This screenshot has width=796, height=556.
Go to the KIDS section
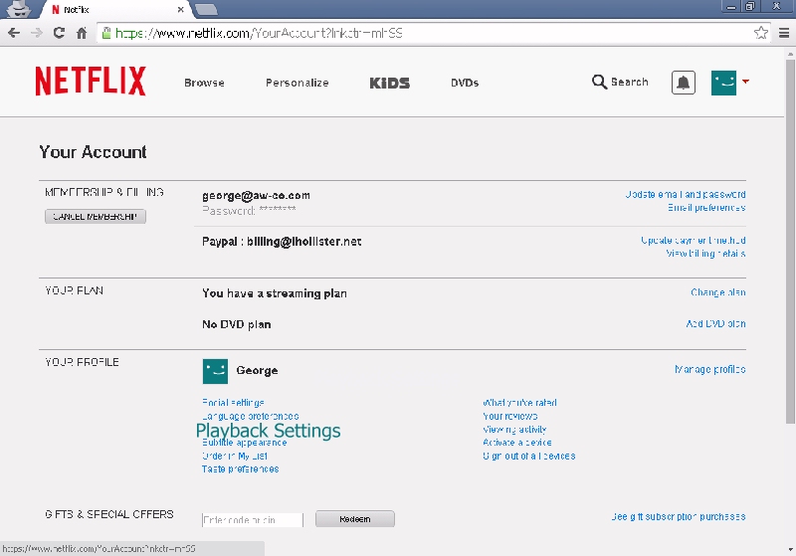(389, 84)
